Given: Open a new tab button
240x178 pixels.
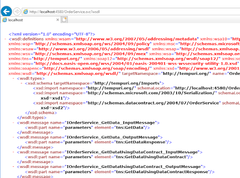Looking at the screenshot, I should pos(64,20).
